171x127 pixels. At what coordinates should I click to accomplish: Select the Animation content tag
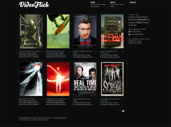(x=133, y=17)
